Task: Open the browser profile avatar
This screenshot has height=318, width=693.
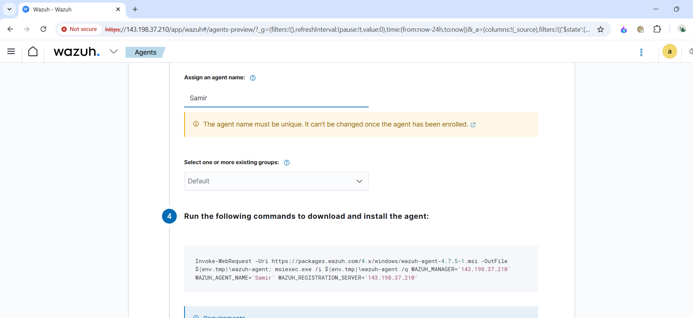Action: click(682, 29)
